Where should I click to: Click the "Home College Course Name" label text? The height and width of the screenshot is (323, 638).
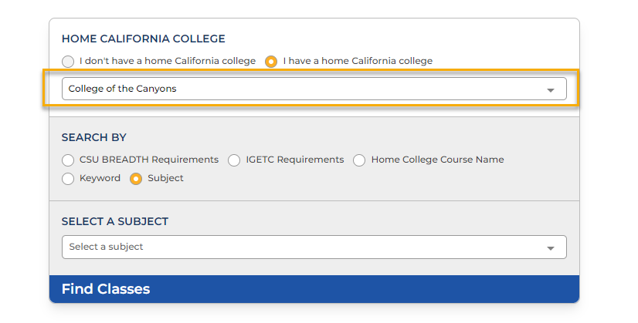[x=437, y=160]
